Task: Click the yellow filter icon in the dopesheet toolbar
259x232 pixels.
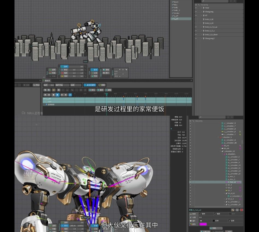Action: pyautogui.click(x=54, y=90)
